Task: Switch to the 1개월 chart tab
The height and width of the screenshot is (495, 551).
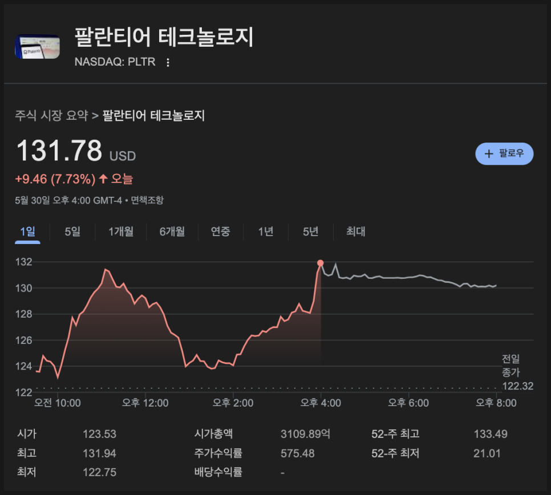Action: coord(121,232)
